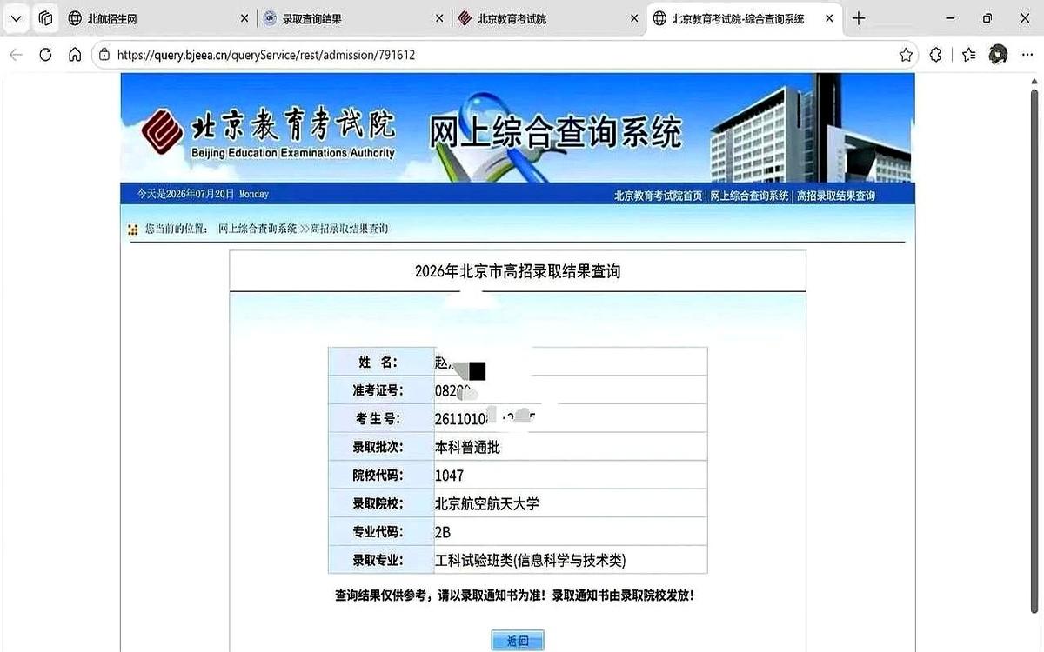
Task: Click the 1047 school code value
Action: (450, 476)
